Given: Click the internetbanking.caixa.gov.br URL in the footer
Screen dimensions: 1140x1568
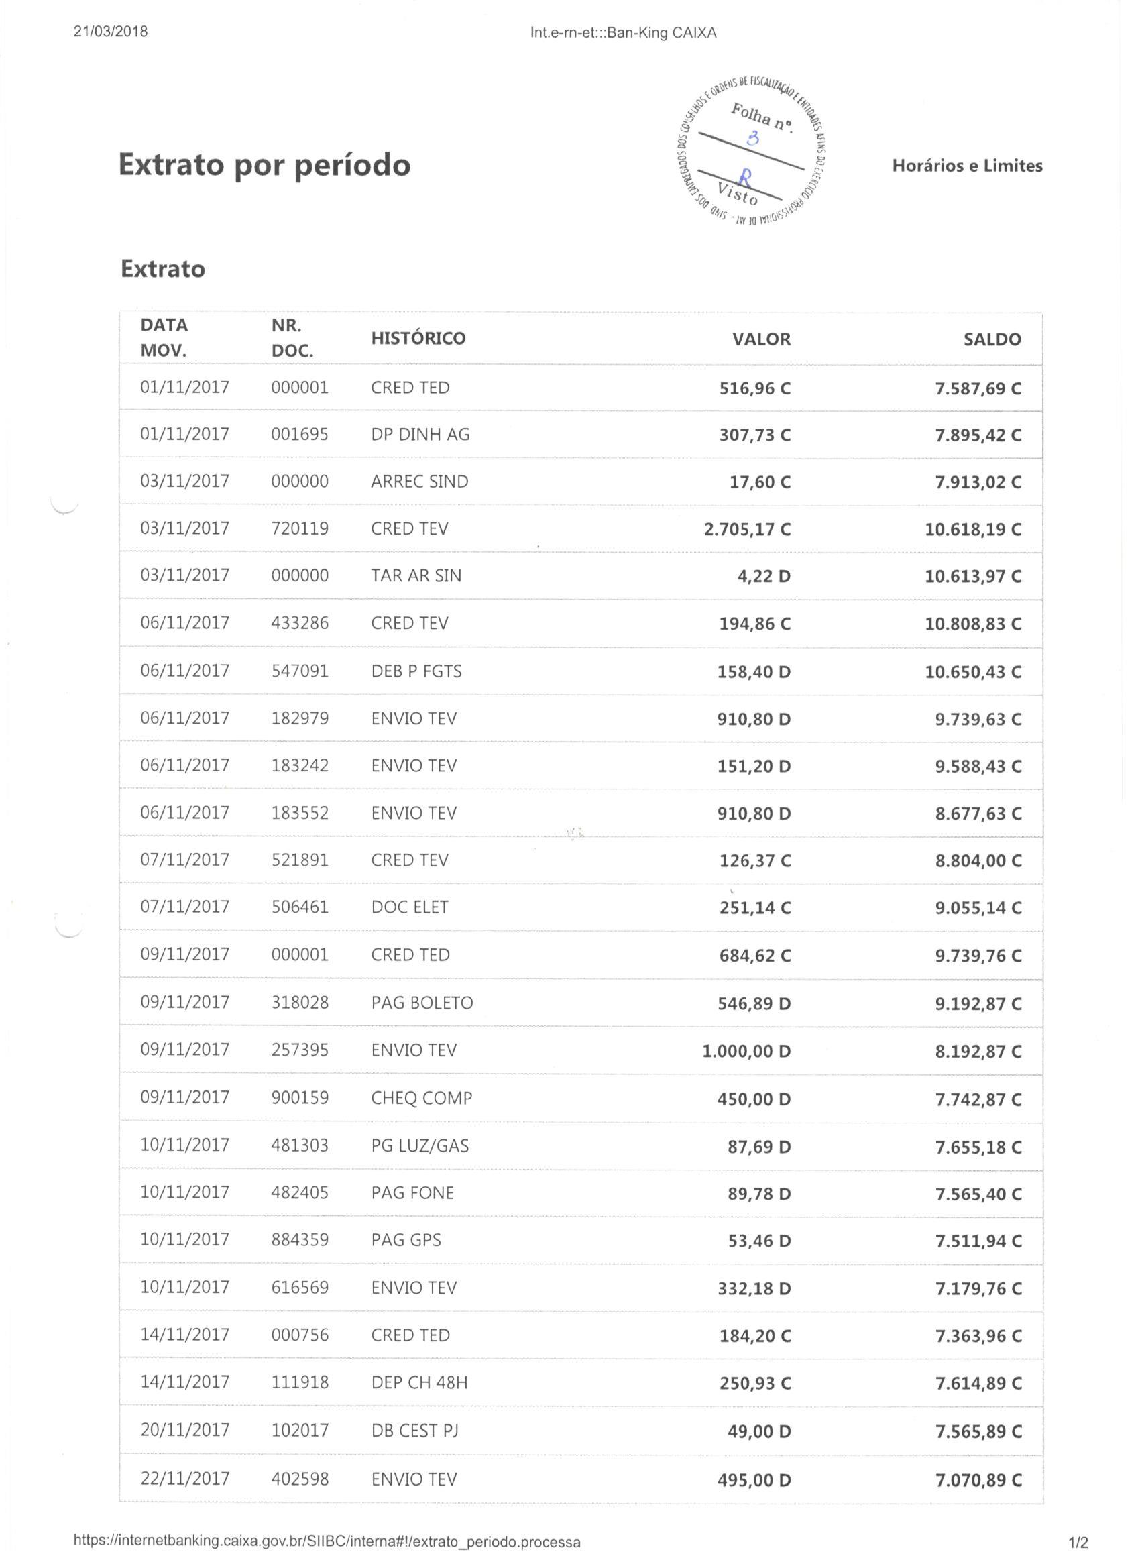Looking at the screenshot, I should coord(327,1542).
